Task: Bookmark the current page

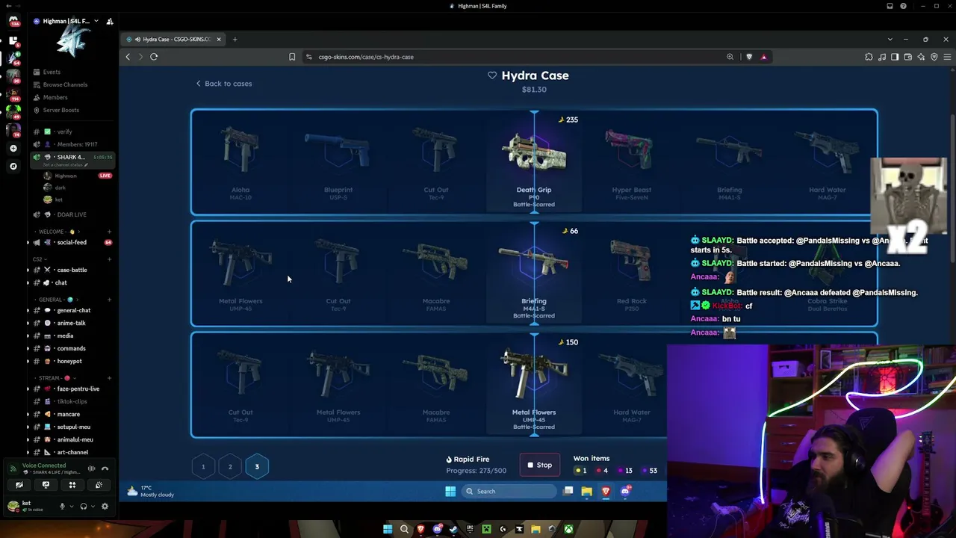Action: click(292, 57)
